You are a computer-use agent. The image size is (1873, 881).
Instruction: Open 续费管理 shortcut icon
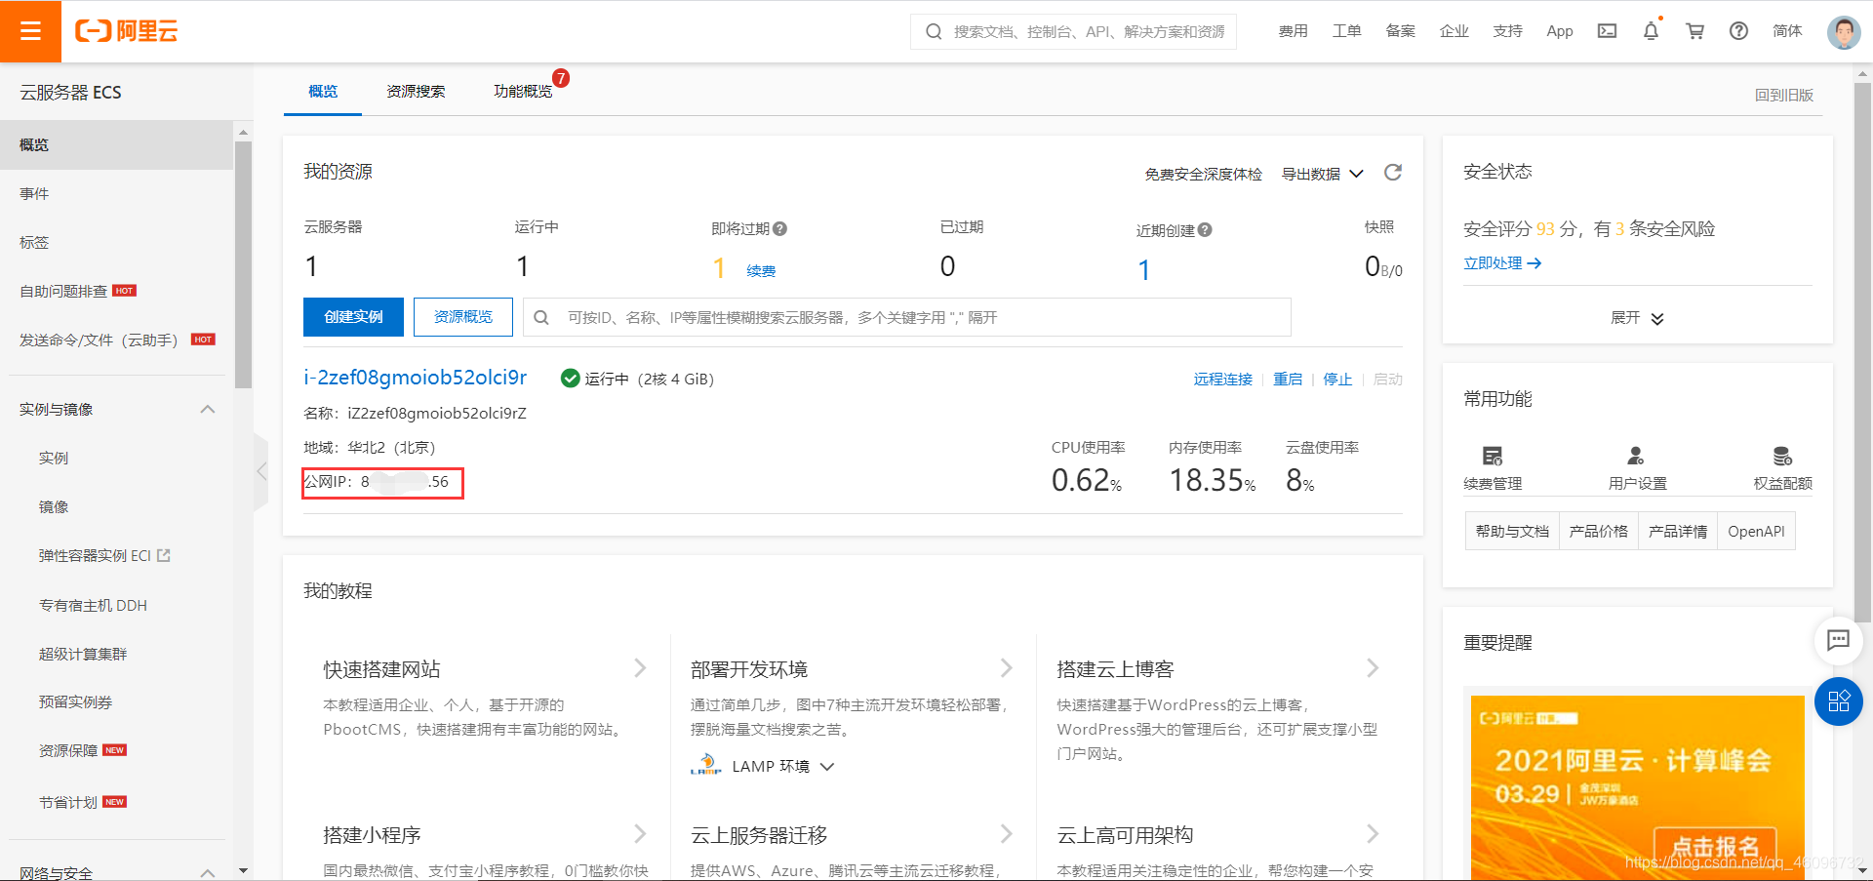1493,456
